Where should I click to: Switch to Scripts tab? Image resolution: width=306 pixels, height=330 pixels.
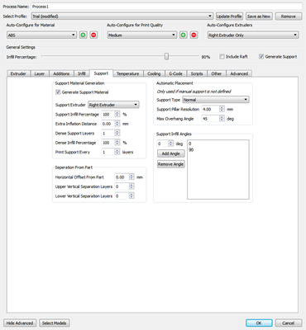pos(197,73)
